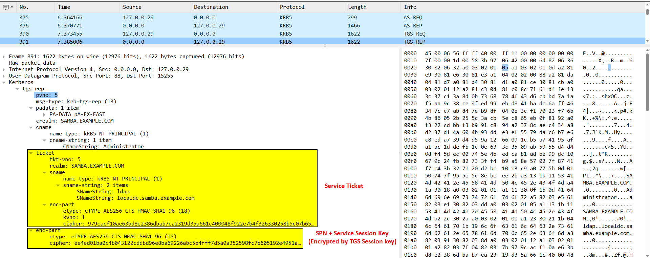Viewport: 650px width, 258px height.
Task: Select the crealm: SAMBA.EXAMPLE.COM field
Action: 74,121
